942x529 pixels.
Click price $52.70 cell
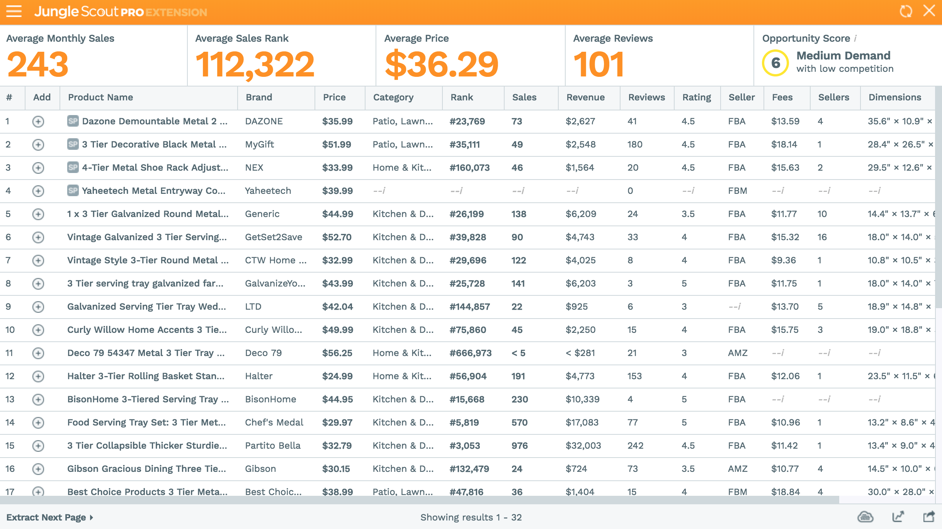click(x=337, y=237)
